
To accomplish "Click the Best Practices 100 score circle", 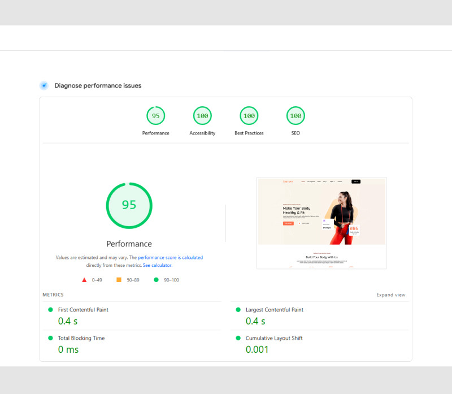I will [249, 115].
